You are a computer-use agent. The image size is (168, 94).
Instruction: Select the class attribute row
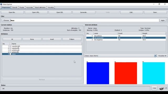[x=42, y=54]
